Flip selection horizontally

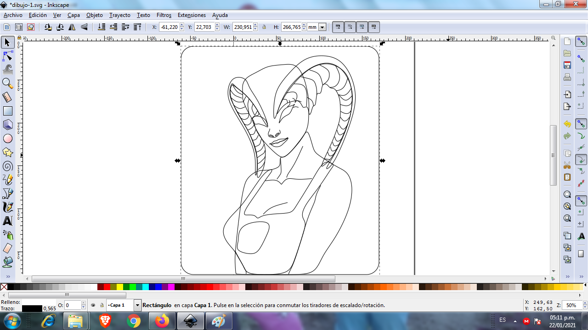72,27
